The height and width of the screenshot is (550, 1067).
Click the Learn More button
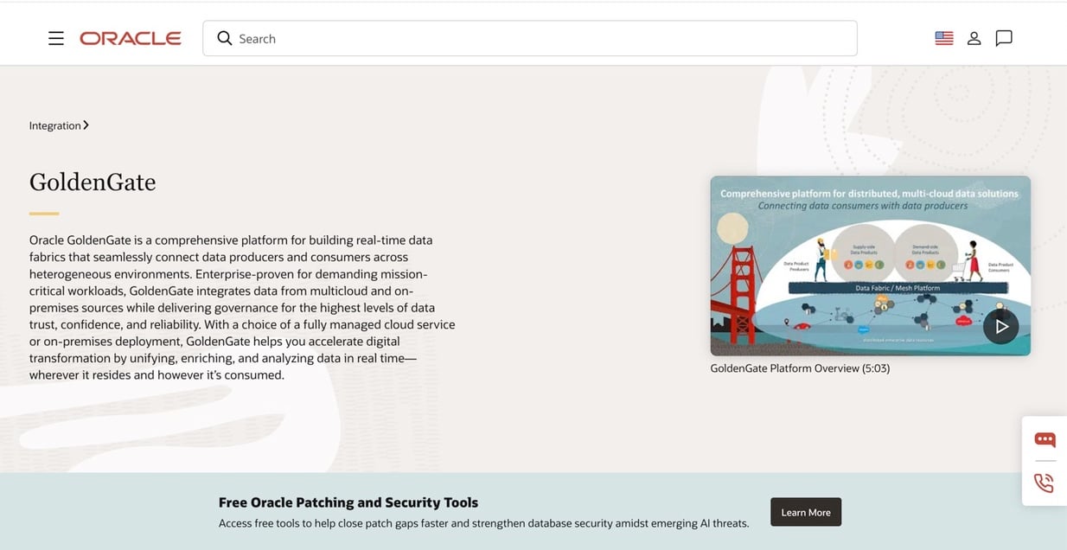coord(806,512)
